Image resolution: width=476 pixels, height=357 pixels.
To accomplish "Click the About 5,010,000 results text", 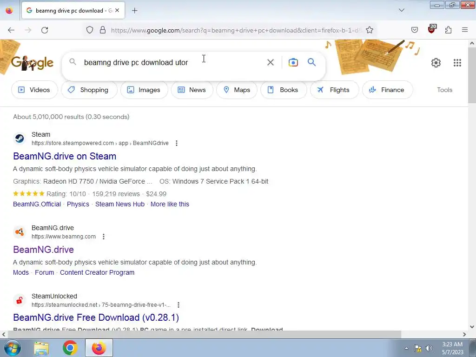I will tap(71, 117).
